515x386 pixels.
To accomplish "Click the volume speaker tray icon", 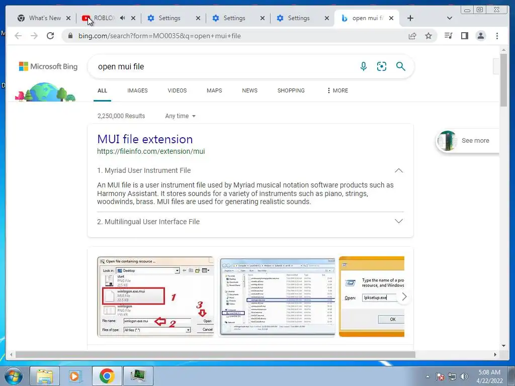I will (x=464, y=376).
